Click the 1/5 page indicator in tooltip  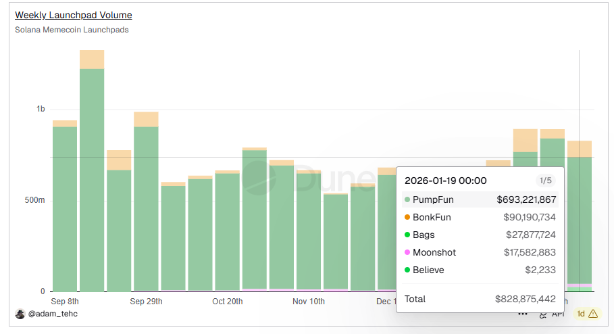click(544, 181)
